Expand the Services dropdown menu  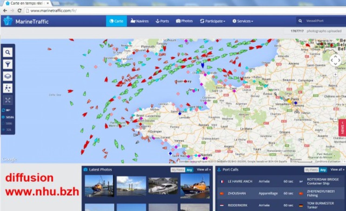(243, 21)
